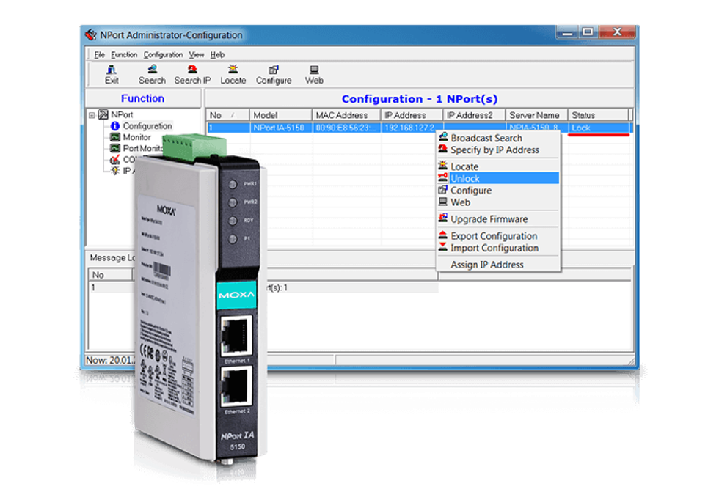Click the Monitor tree item icon
The height and width of the screenshot is (500, 719).
(x=115, y=137)
